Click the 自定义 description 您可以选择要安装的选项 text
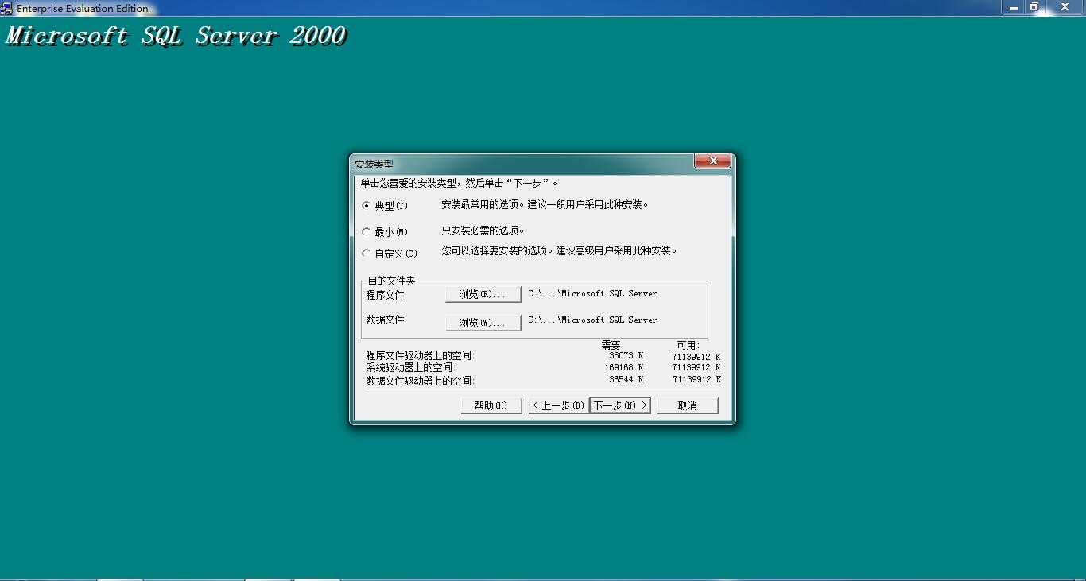The height and width of the screenshot is (581, 1086). pos(560,250)
